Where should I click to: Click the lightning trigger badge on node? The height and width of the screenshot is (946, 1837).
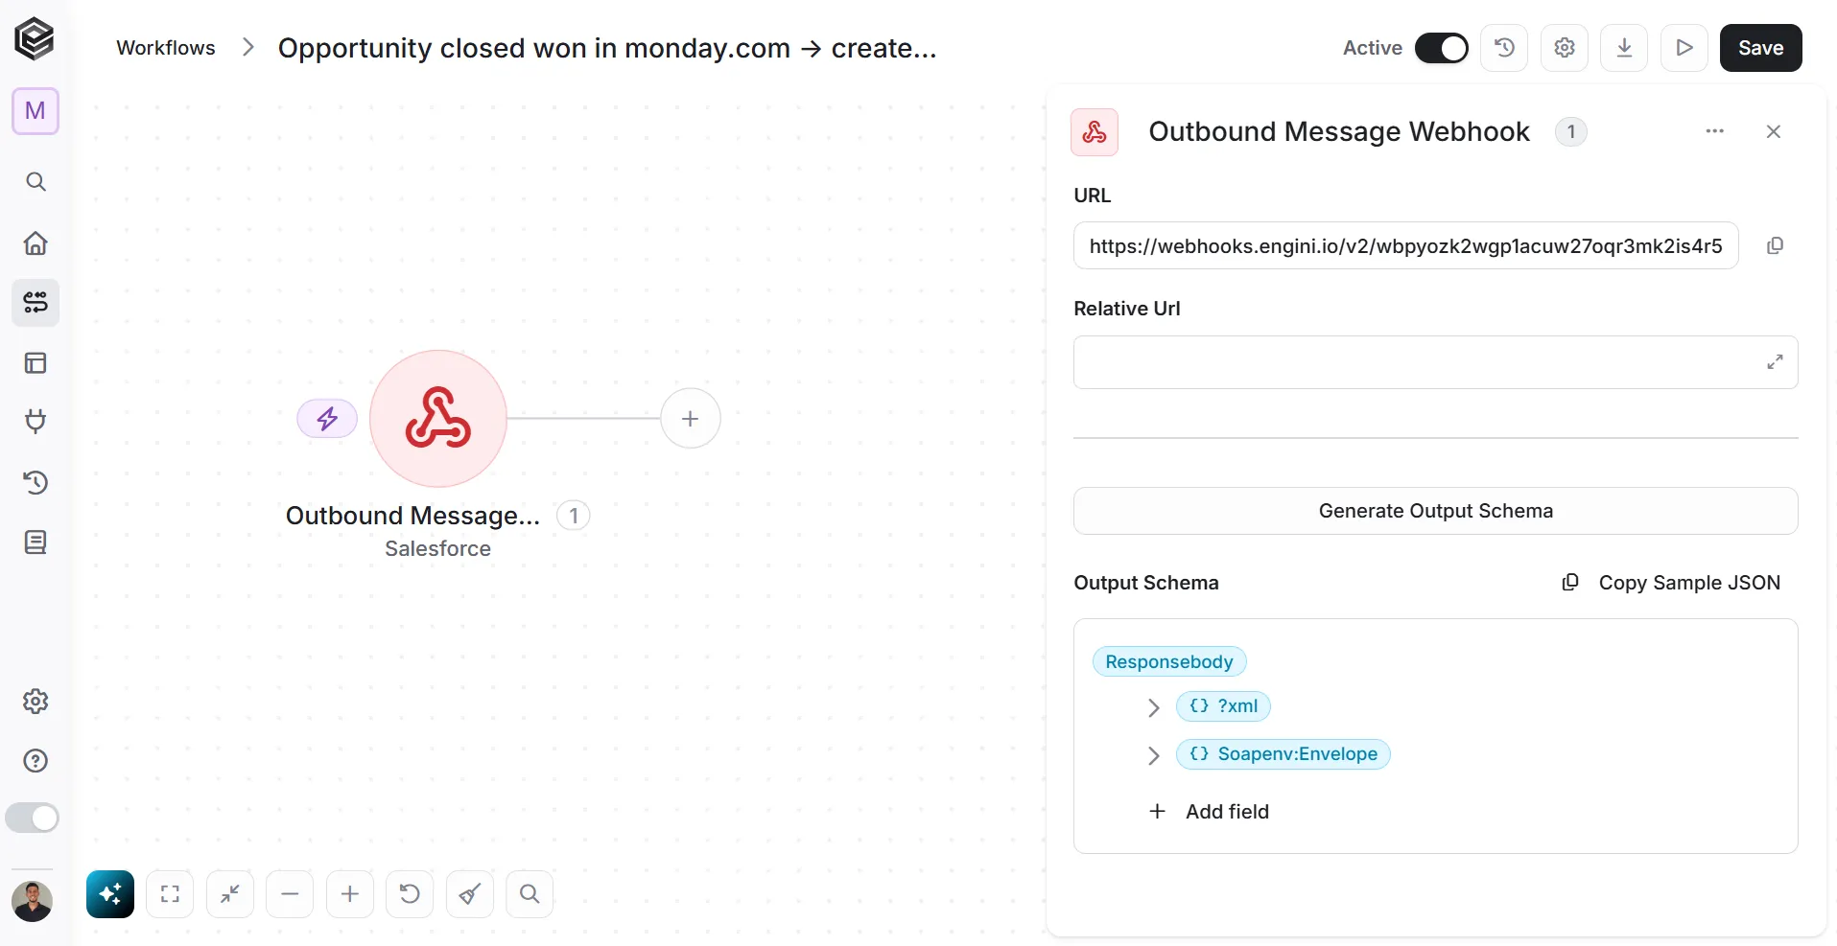pyautogui.click(x=327, y=419)
